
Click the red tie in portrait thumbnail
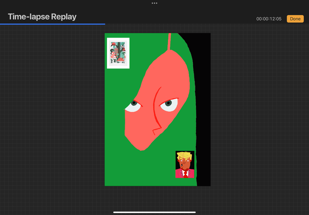[185, 174]
